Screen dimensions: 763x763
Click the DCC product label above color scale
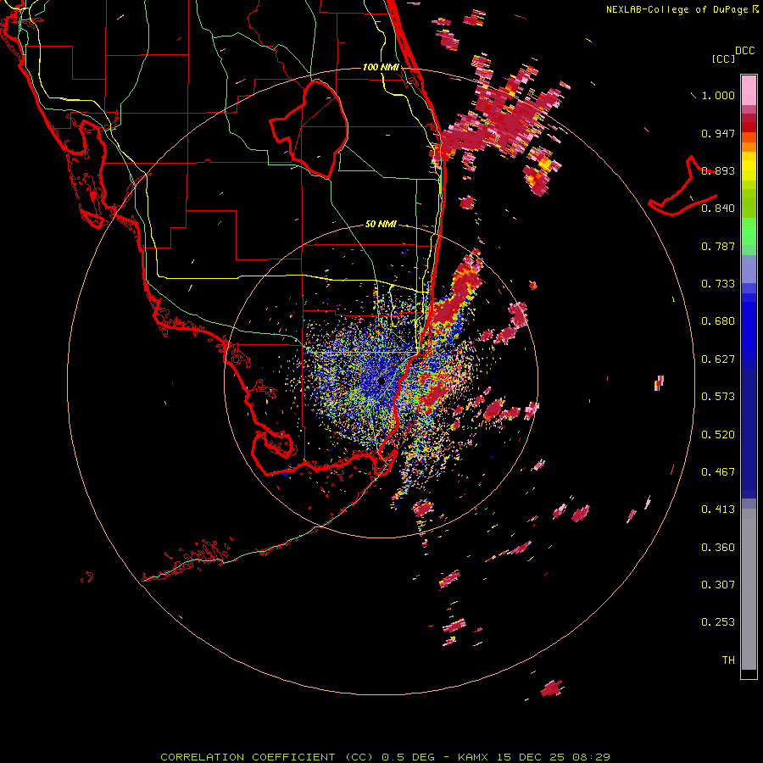click(x=744, y=51)
